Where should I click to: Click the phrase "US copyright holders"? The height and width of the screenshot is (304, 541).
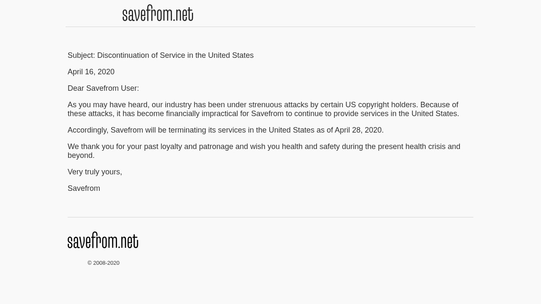point(381,105)
